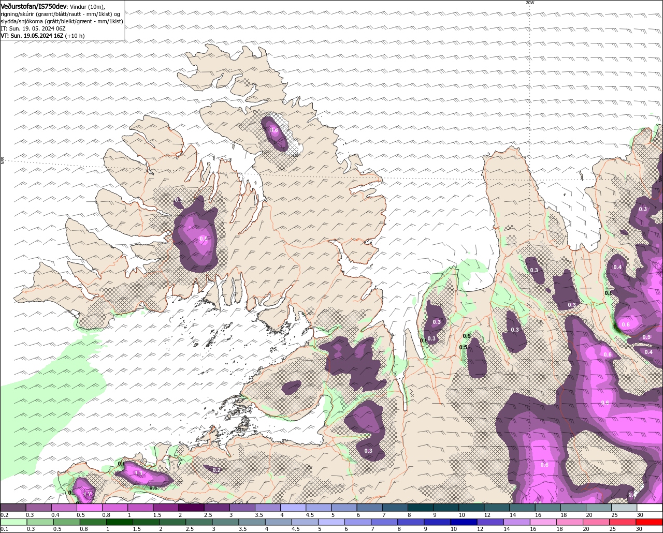Image resolution: width=663 pixels, height=533 pixels.
Task: Pick the grey-teal 18 swatch, upper legend row
Action: [x=573, y=508]
